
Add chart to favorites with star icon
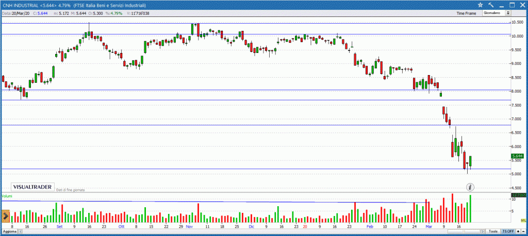pos(481,5)
